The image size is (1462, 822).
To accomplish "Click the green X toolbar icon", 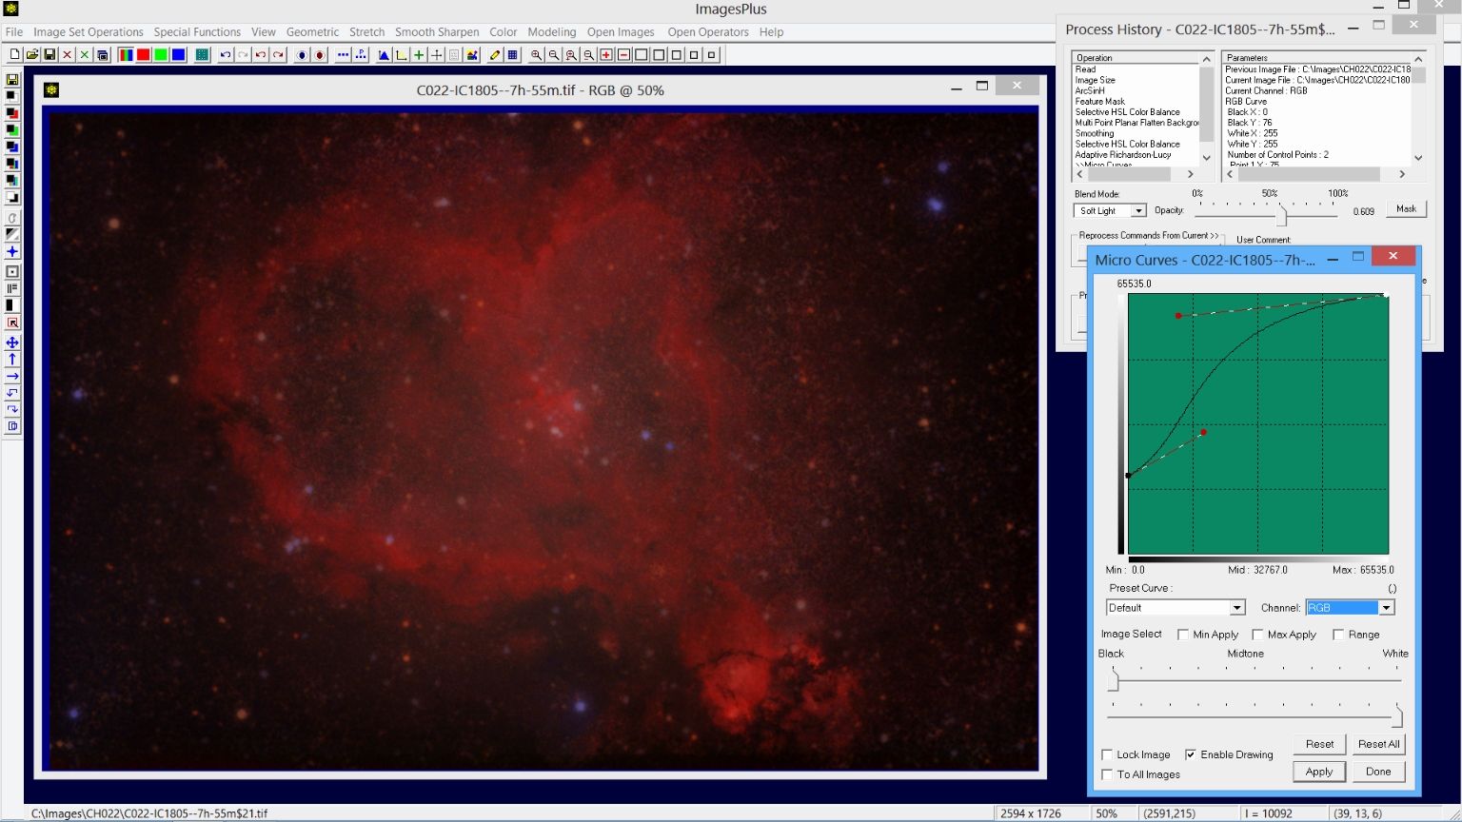I will 85,55.
